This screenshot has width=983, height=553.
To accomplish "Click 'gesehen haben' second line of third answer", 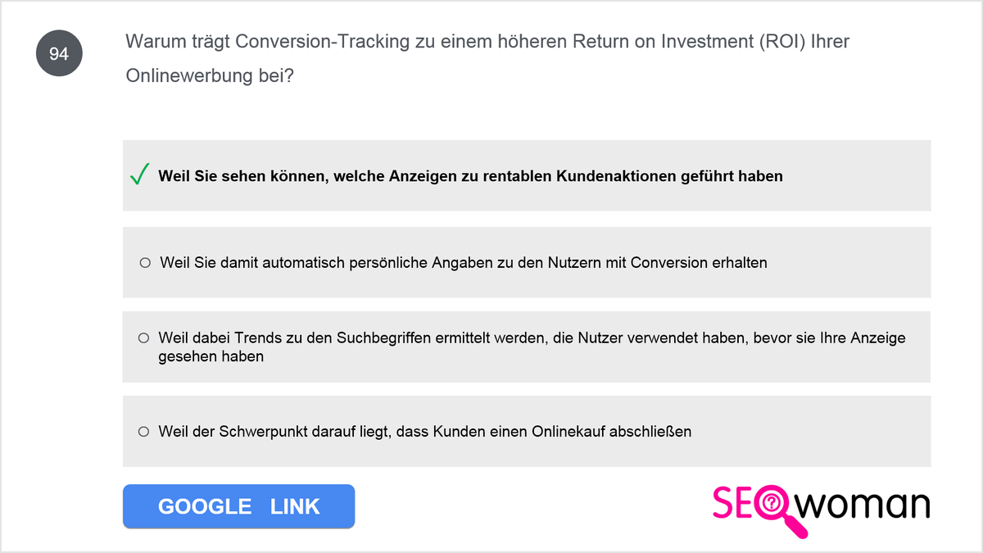I will click(211, 356).
